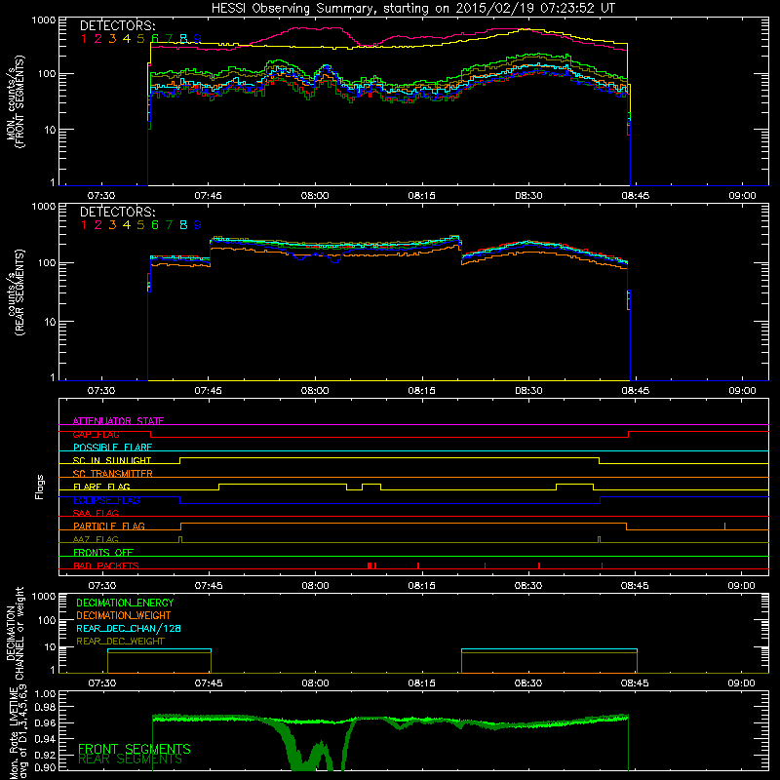Viewport: 780px width, 780px height.
Task: Click the DETECTORS: label in the rear segments plot
Action: pos(117,212)
